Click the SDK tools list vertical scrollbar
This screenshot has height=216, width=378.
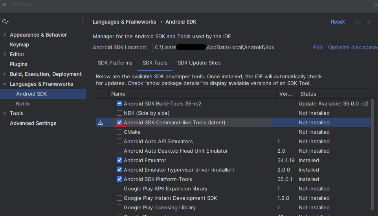372,155
